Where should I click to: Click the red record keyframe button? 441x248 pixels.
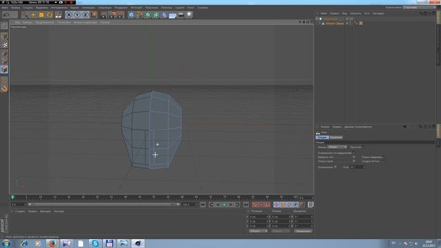pyautogui.click(x=254, y=205)
